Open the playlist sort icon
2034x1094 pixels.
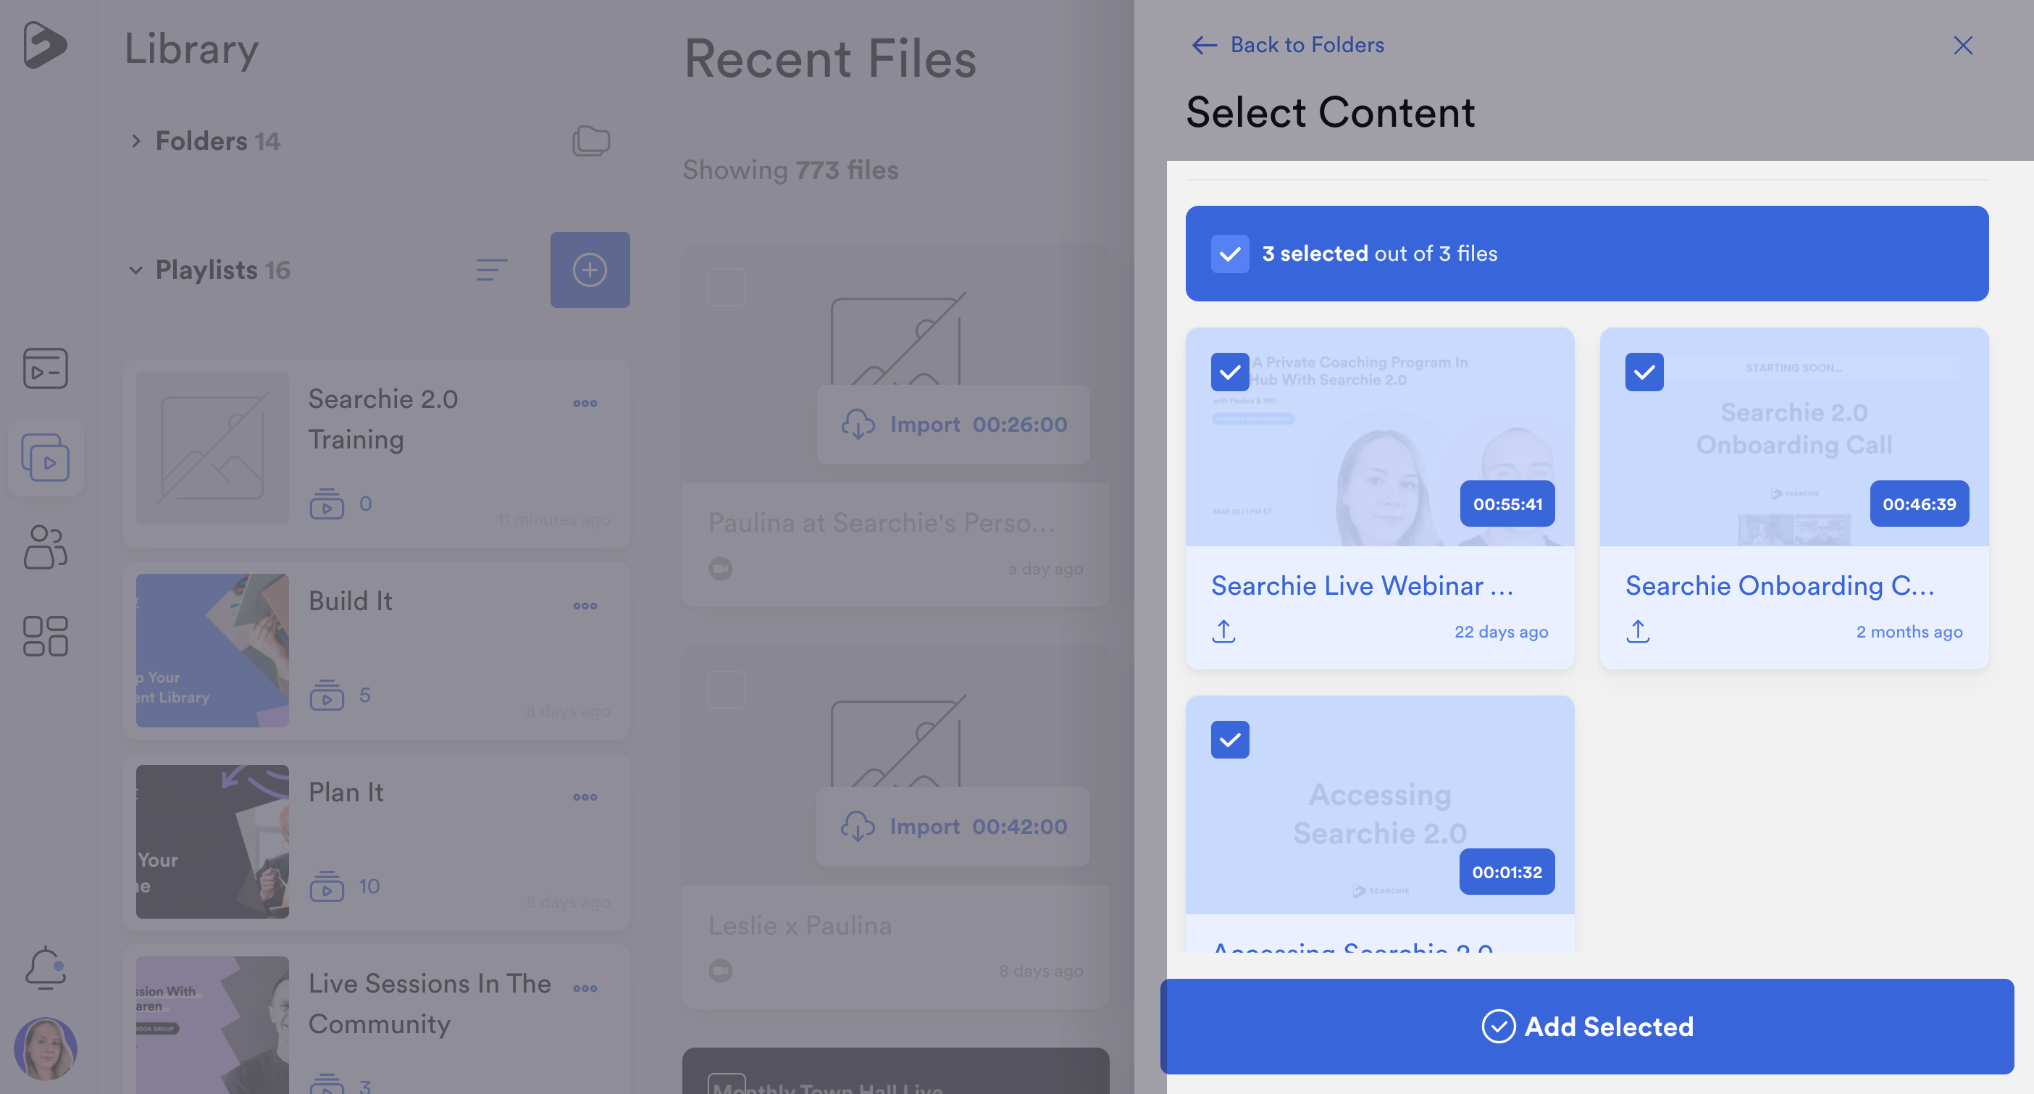[x=491, y=270]
